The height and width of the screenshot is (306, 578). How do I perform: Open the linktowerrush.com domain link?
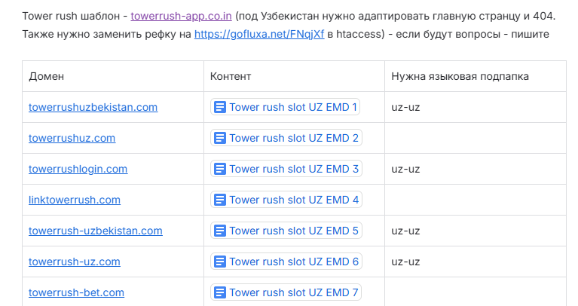pyautogui.click(x=75, y=200)
